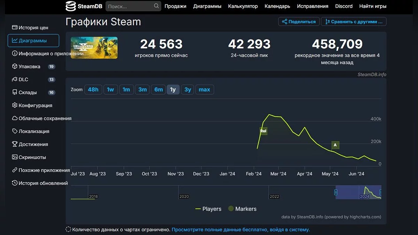Set chart zoom to 1y
418x235 pixels.
(173, 89)
